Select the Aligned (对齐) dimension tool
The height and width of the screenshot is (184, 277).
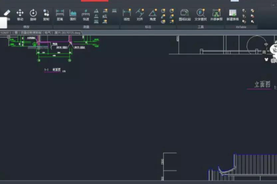coord(139,14)
